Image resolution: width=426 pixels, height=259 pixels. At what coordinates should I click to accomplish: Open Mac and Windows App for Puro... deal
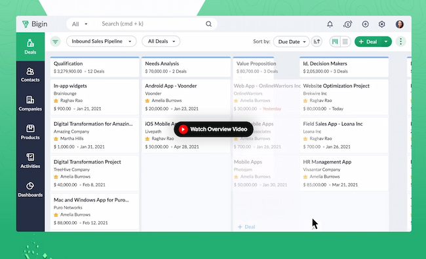pyautogui.click(x=94, y=211)
